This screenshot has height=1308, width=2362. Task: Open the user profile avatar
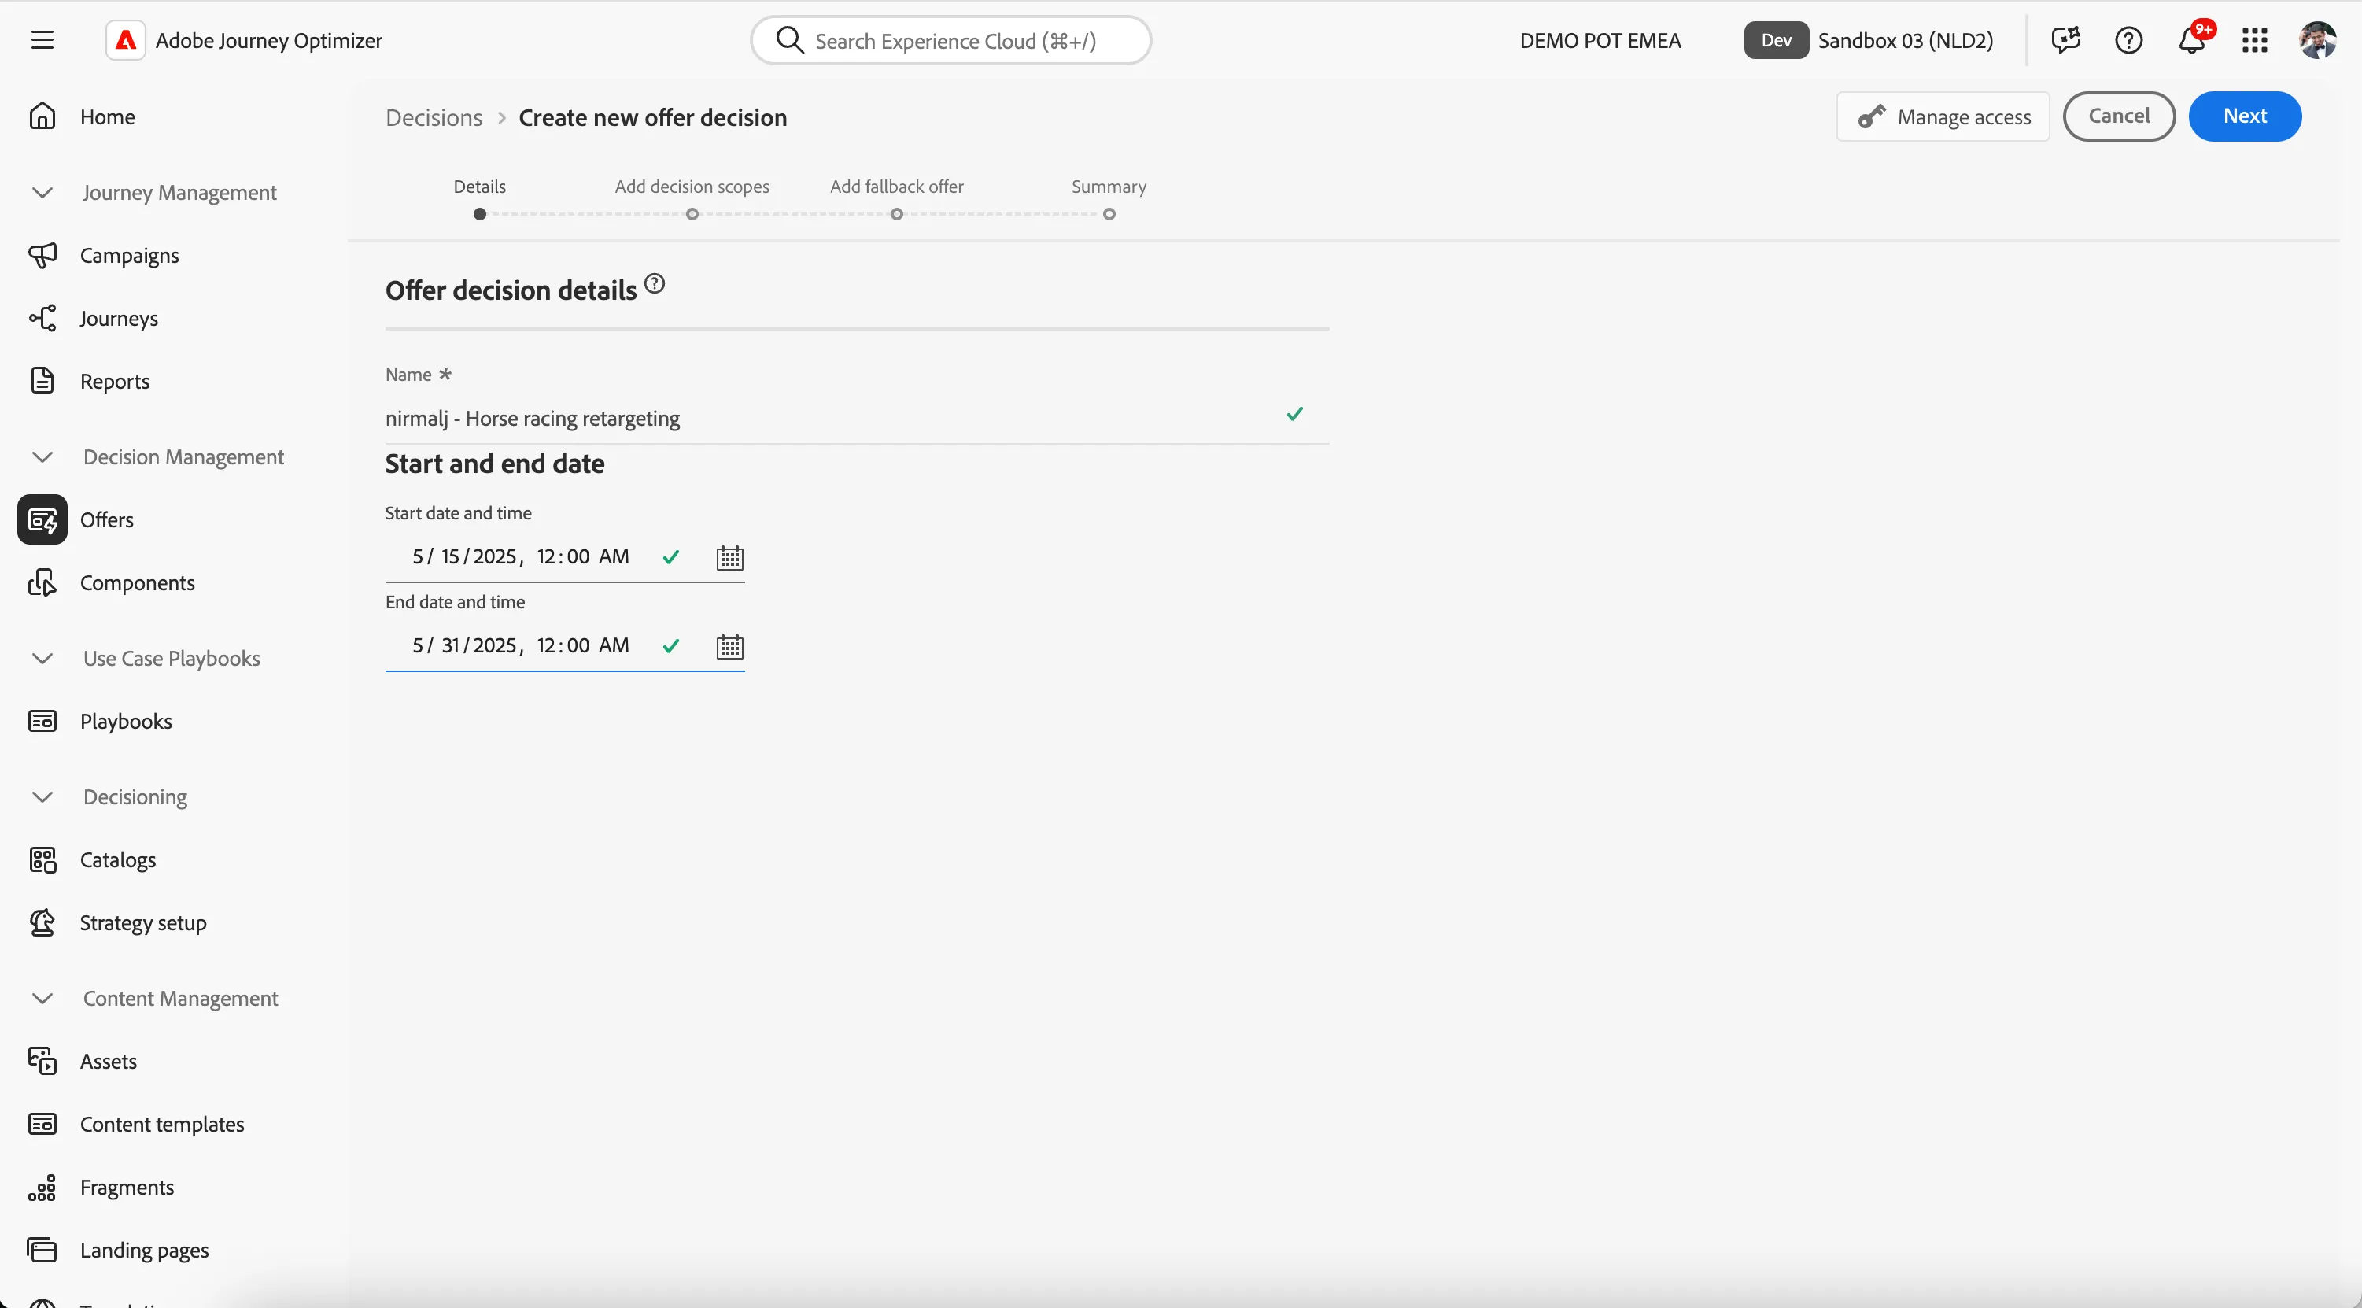2317,40
